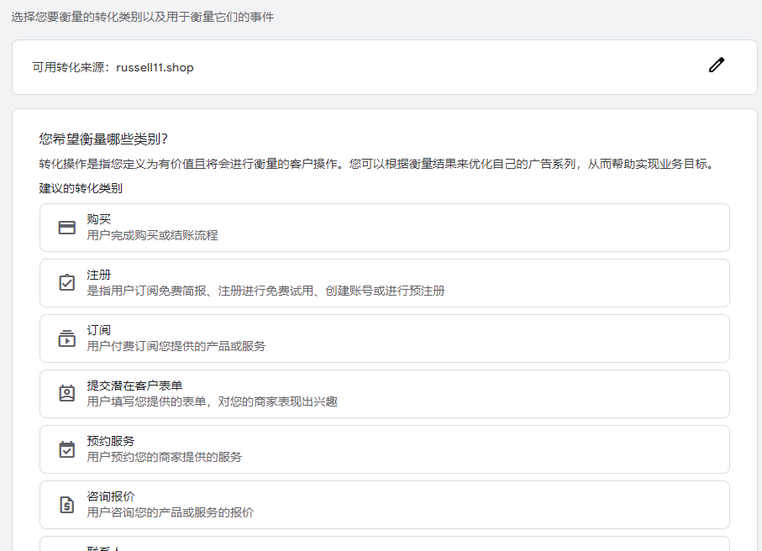Screen dimensions: 762x551
Task: Click the 您希望衡量哪些类别？ heading
Action: [x=104, y=139]
